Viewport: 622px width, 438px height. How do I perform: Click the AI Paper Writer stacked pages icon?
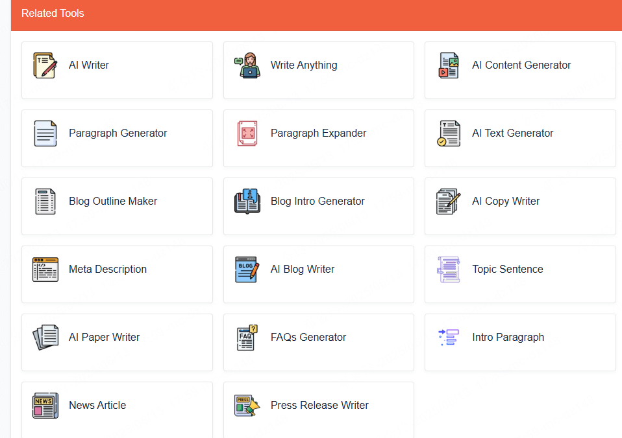(x=45, y=338)
